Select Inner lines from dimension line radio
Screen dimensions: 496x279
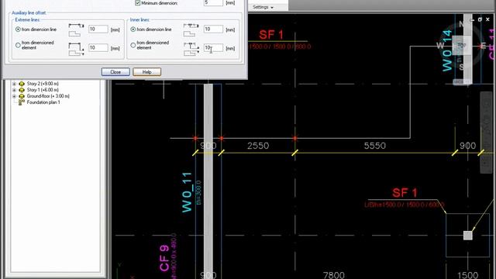133,29
